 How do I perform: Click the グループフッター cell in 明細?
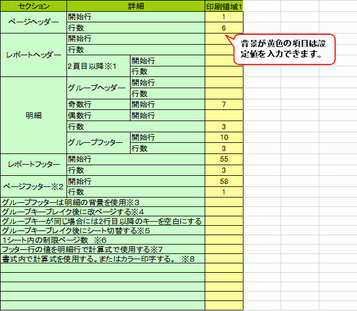(98, 143)
